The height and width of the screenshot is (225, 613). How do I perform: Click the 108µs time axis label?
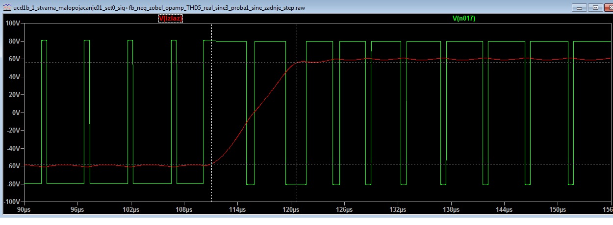pos(184,210)
